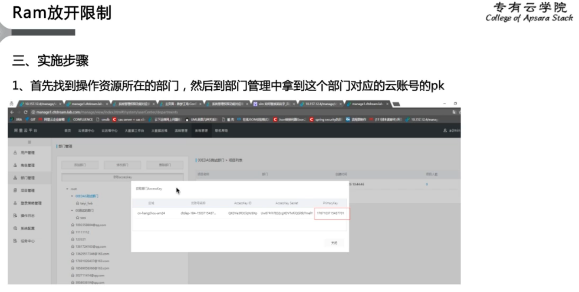Click the 关闭 button in AccessKey dialog
579x292 pixels.
(x=334, y=243)
